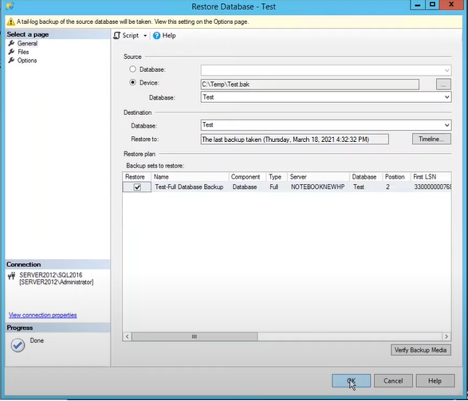Select the Device radio button
Viewport: 468px width, 401px height.
[132, 82]
